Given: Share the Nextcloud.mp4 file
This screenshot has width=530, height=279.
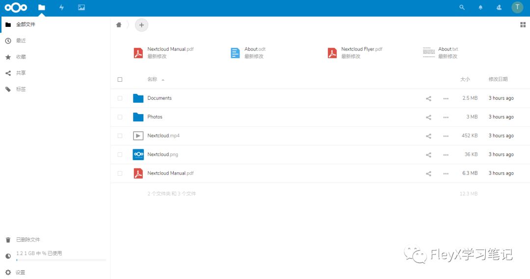Looking at the screenshot, I should point(428,136).
